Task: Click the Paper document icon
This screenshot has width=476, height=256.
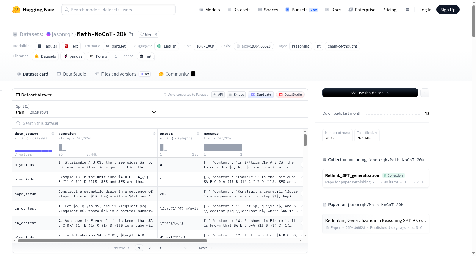Action: click(327, 228)
